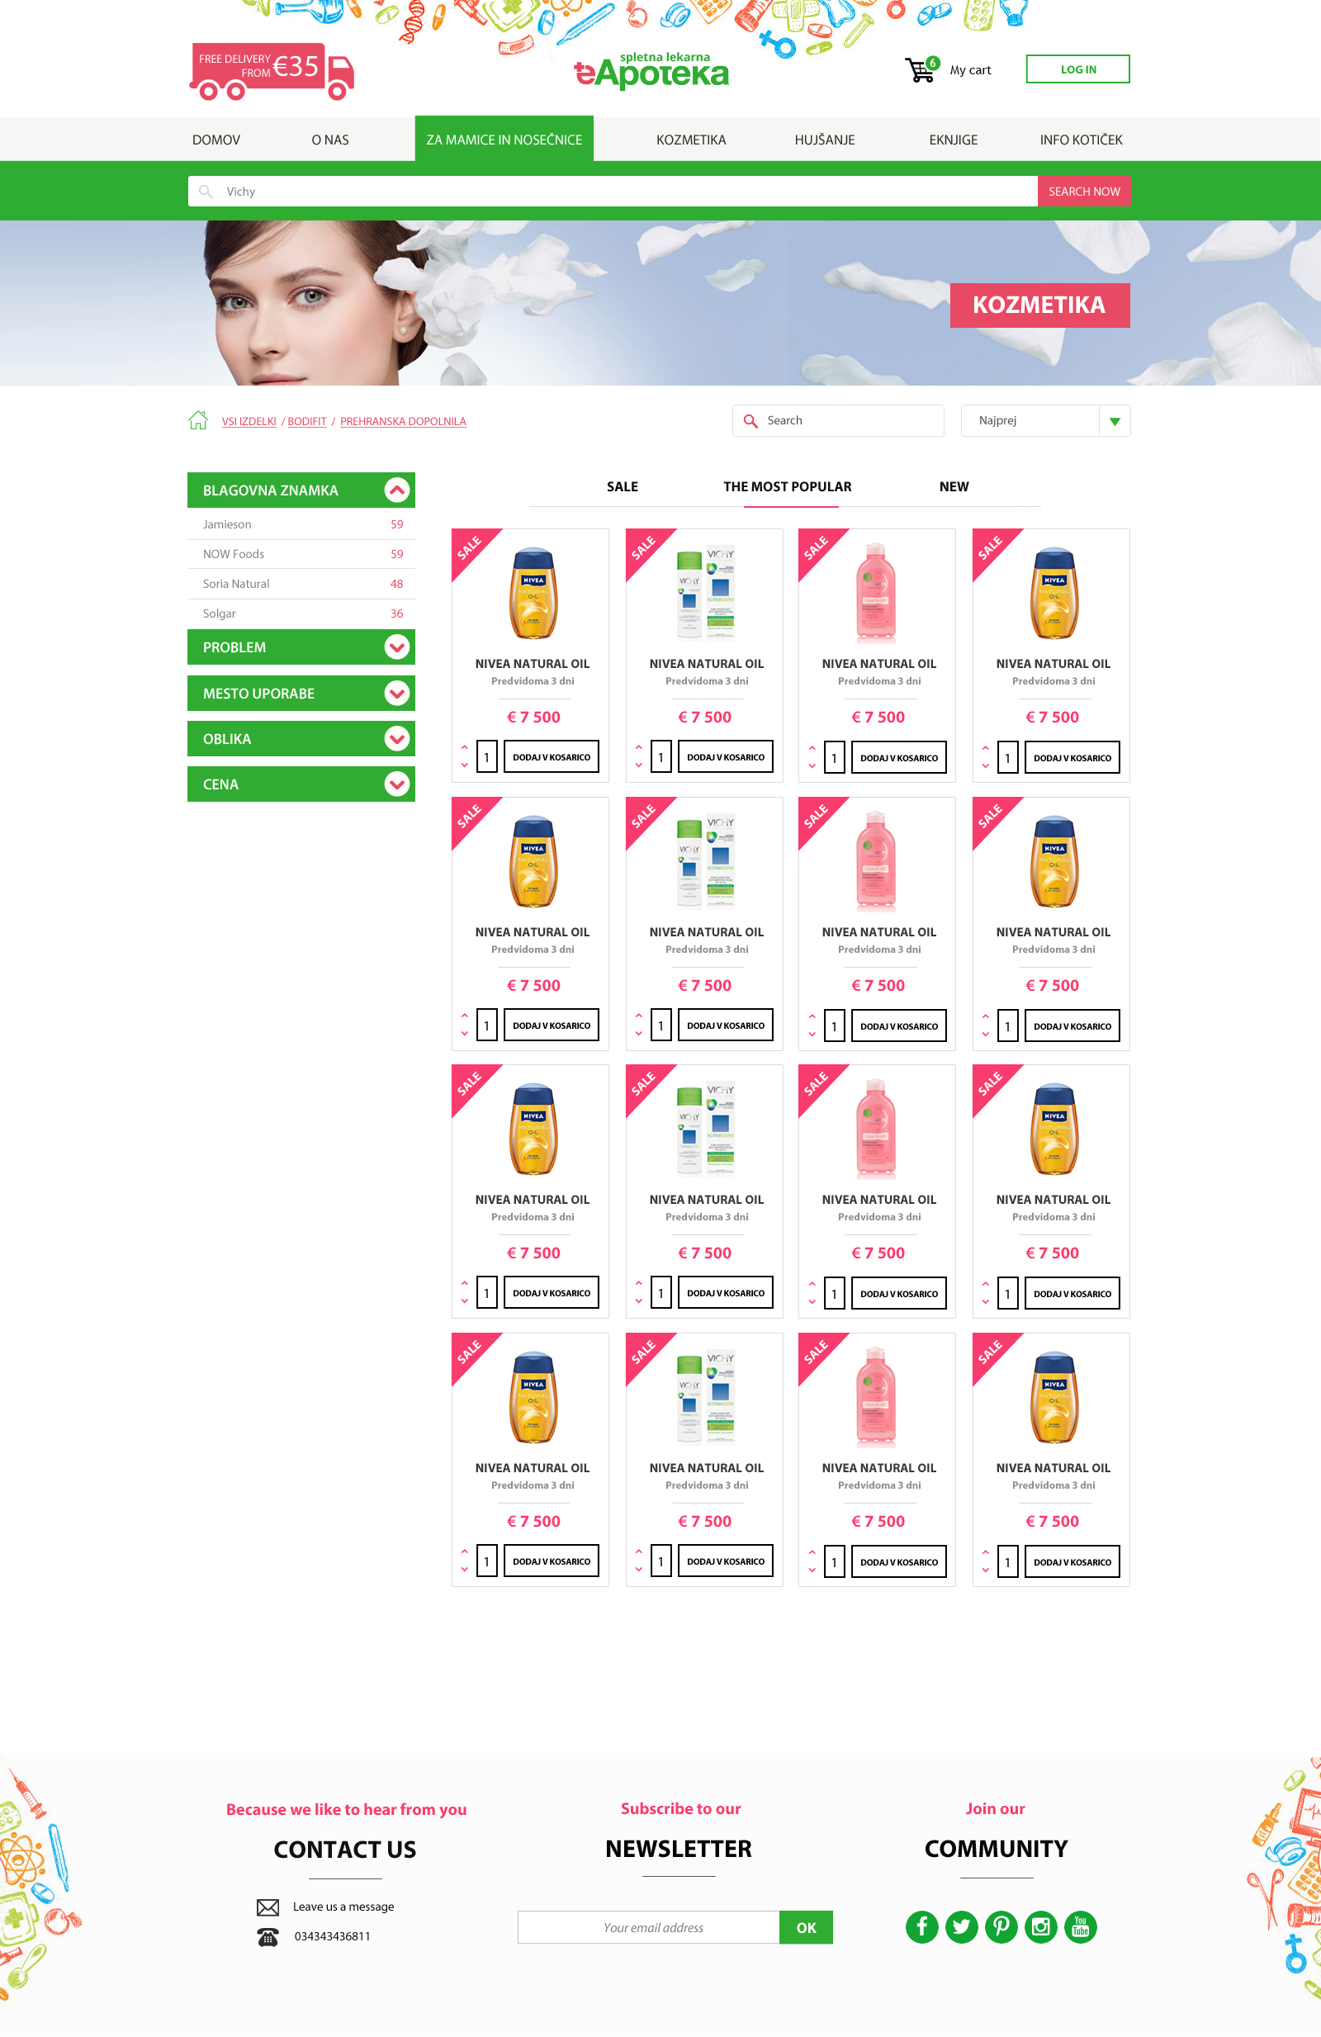Viewport: 1321px width, 2037px height.
Task: Expand the Mesto uporabe filter
Action: click(x=397, y=694)
